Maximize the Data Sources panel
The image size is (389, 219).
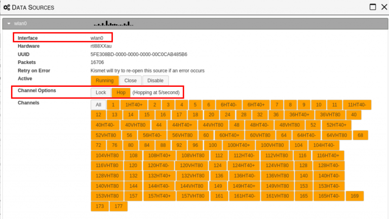pos(372,7)
